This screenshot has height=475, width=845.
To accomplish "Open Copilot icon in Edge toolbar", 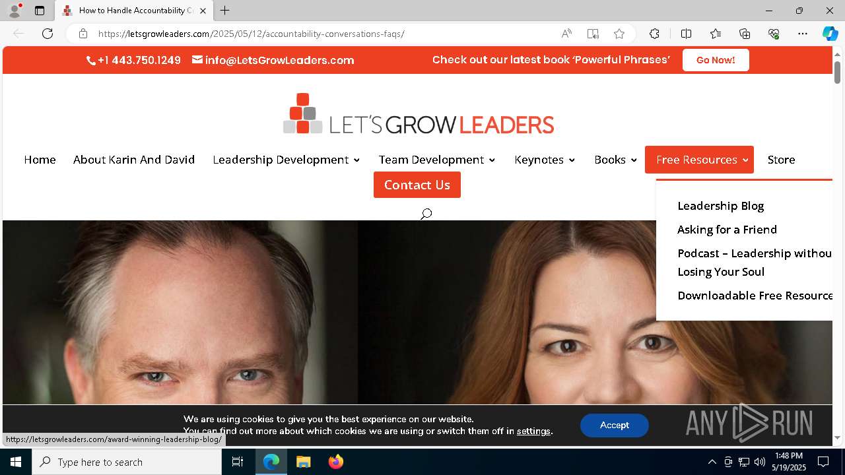I will pos(830,34).
